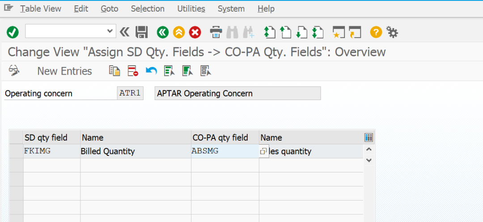Click the Generate Shortcut icon
This screenshot has width=483, height=222.
point(355,32)
